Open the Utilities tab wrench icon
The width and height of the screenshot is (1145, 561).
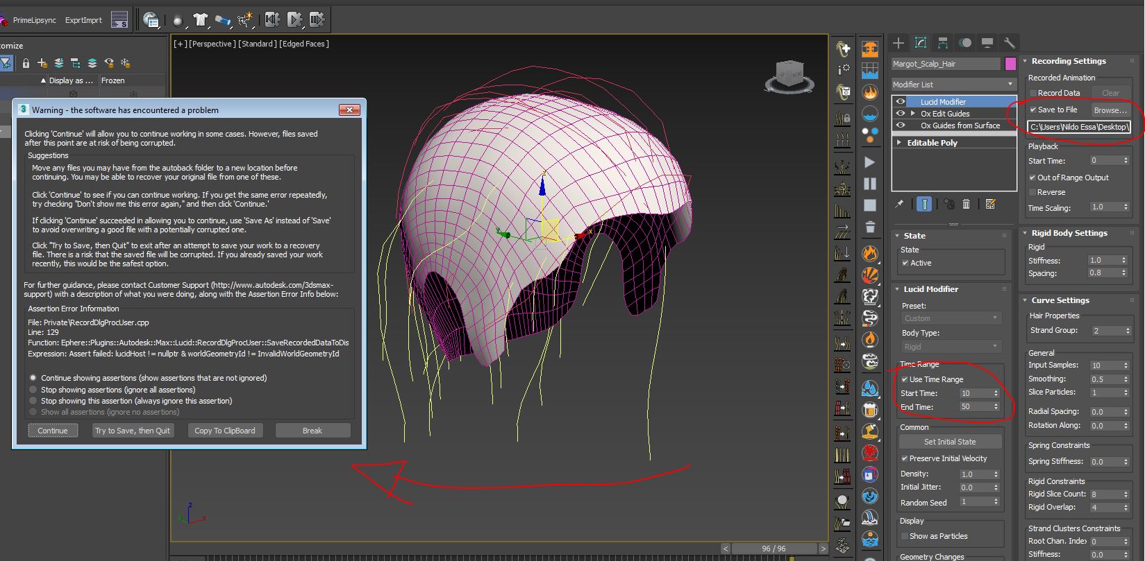(1009, 43)
